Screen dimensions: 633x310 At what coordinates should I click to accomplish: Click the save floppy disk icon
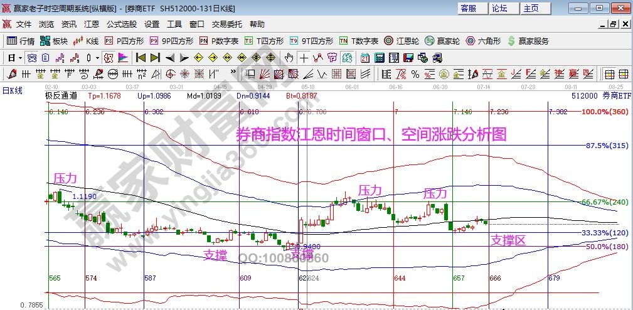tap(408, 58)
